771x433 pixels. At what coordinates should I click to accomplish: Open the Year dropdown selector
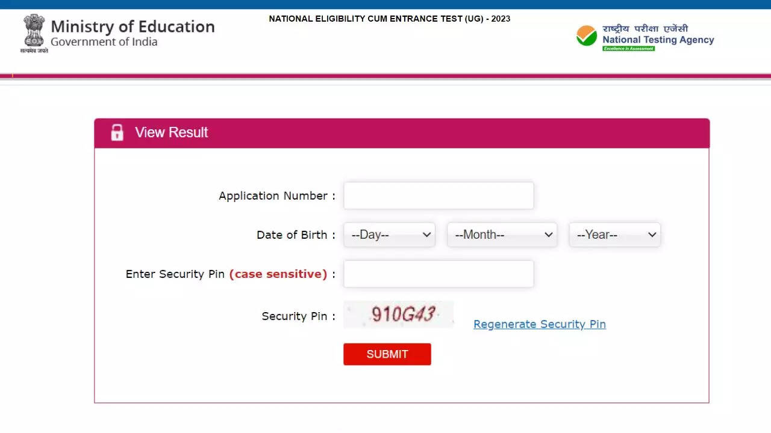614,235
